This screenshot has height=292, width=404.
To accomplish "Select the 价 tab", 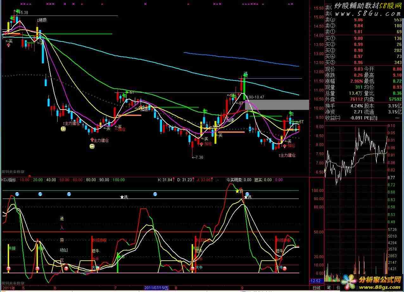I will coord(338,288).
